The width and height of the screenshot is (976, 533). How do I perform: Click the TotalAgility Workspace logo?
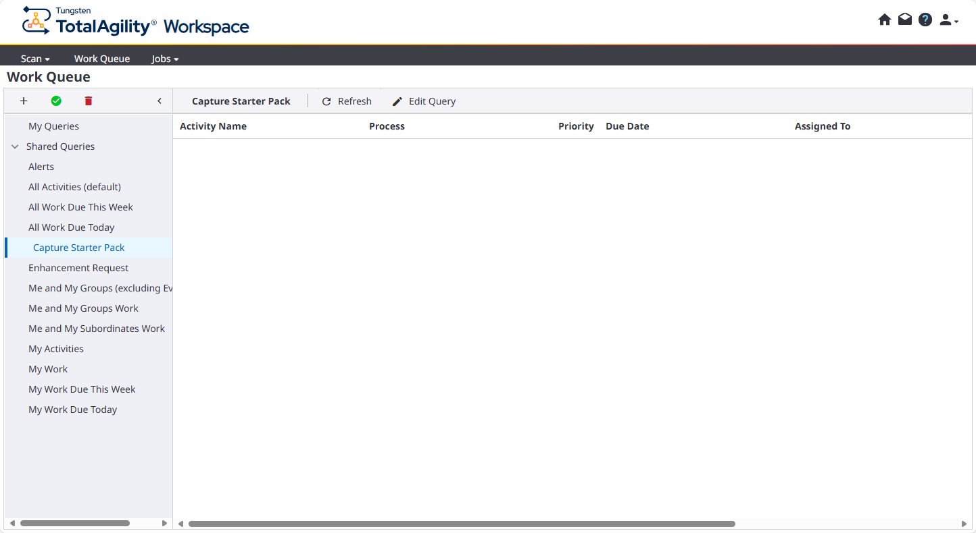[x=135, y=22]
